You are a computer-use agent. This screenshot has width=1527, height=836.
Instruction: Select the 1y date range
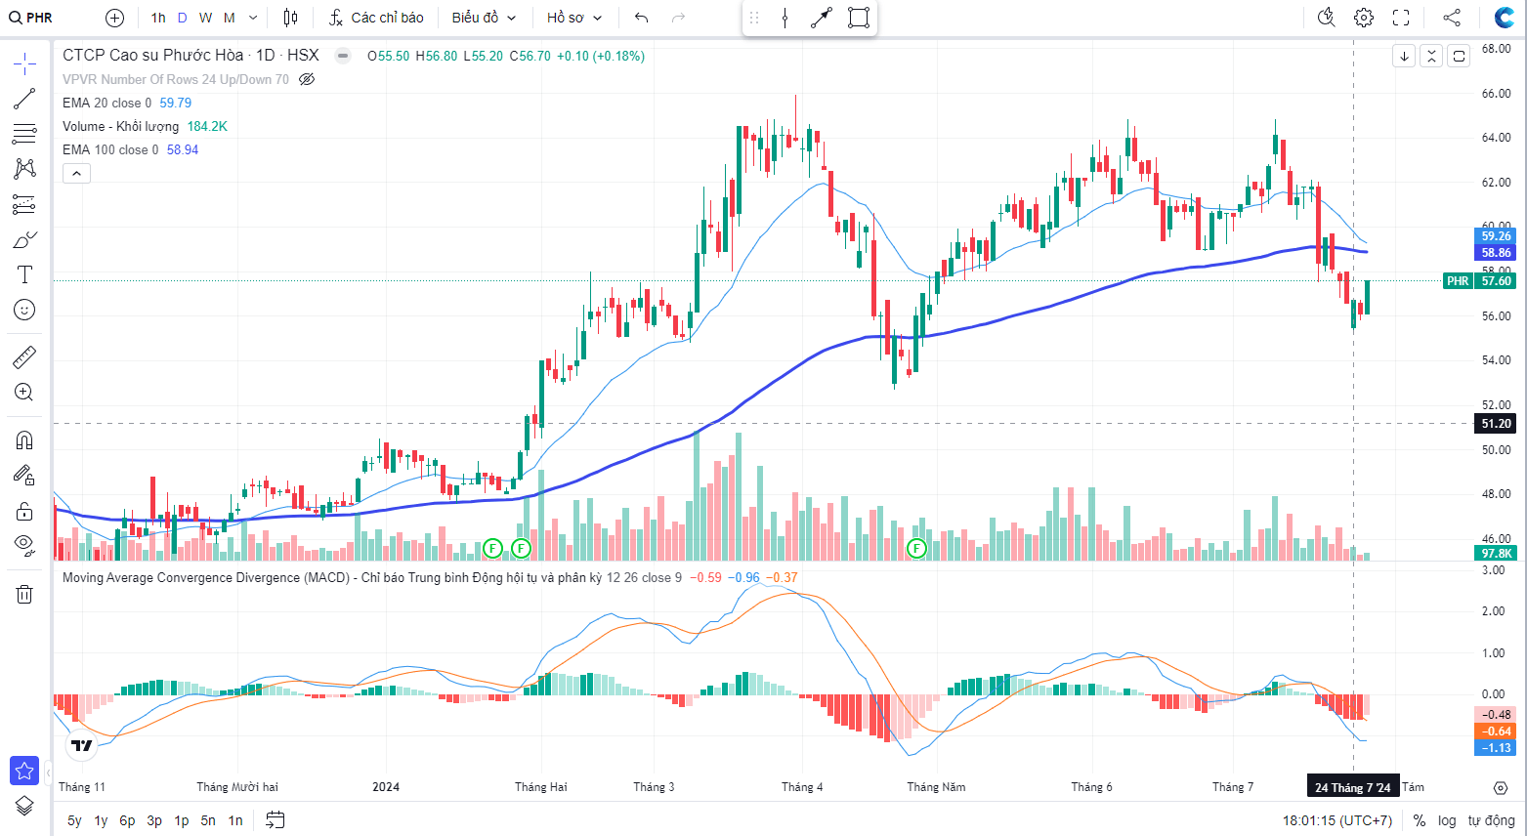click(101, 820)
